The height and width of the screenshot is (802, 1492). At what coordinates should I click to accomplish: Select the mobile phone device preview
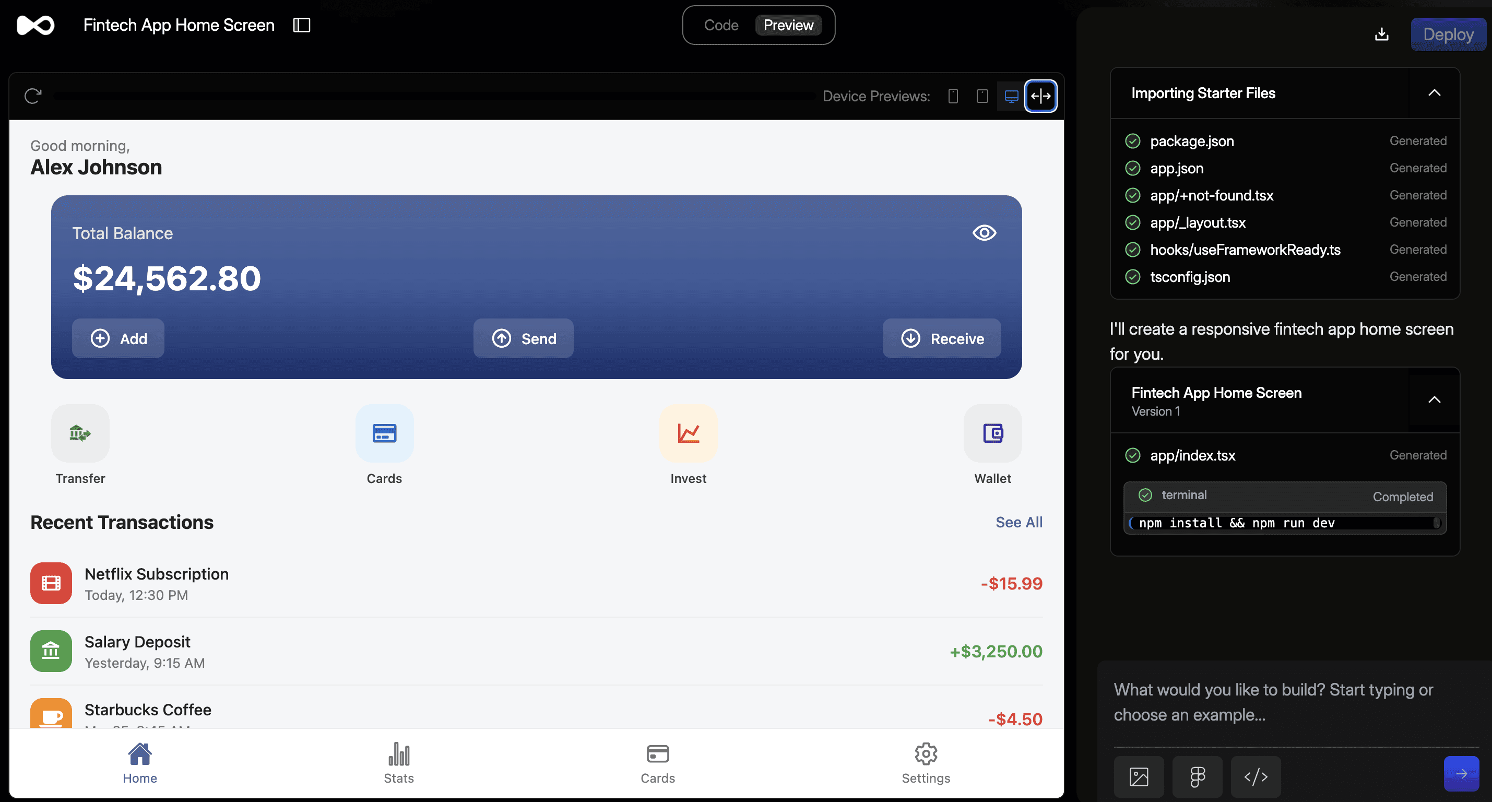click(x=953, y=96)
